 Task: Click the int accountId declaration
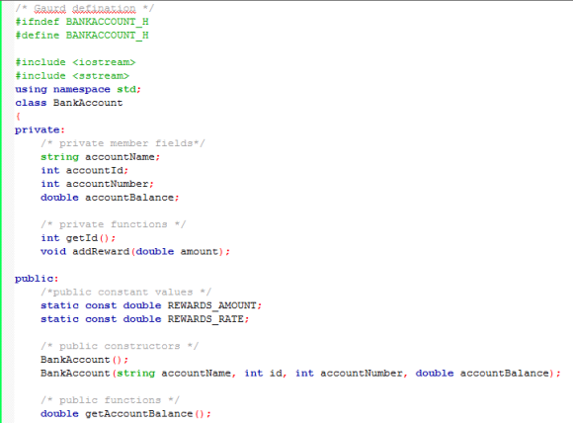[x=84, y=170]
